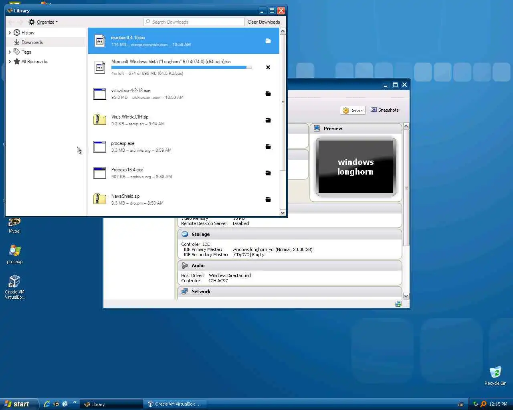Click the Longhorn iso file icon
The image size is (513, 410).
[100, 67]
